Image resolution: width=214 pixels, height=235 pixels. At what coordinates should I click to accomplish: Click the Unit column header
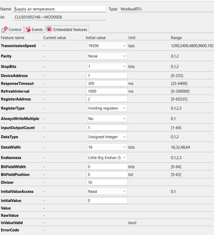[x=132, y=38]
